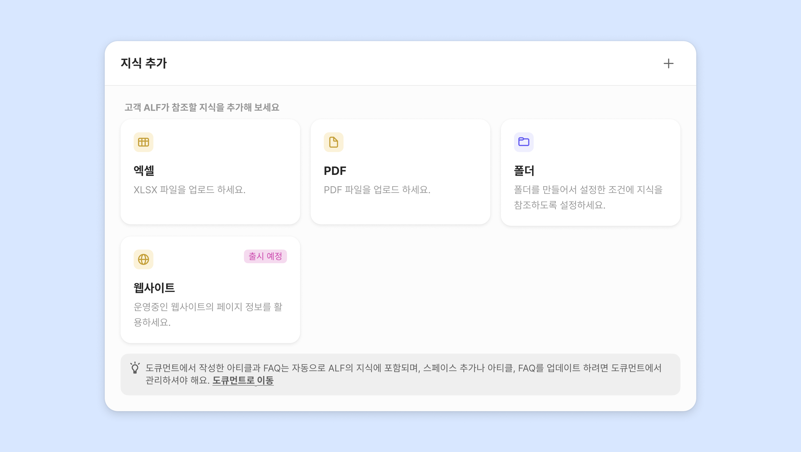Click the XLSX 파일을 업로드 하세요 description
This screenshot has width=801, height=452.
tap(189, 190)
